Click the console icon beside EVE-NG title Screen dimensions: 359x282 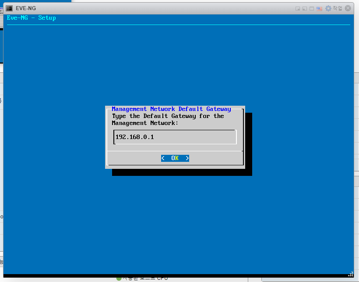pyautogui.click(x=9, y=8)
